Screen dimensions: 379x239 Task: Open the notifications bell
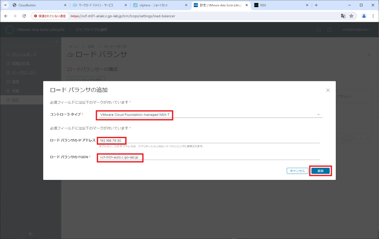[x=329, y=30]
